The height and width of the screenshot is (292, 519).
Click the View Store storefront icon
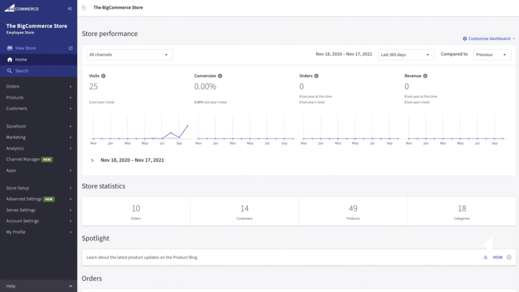10,48
